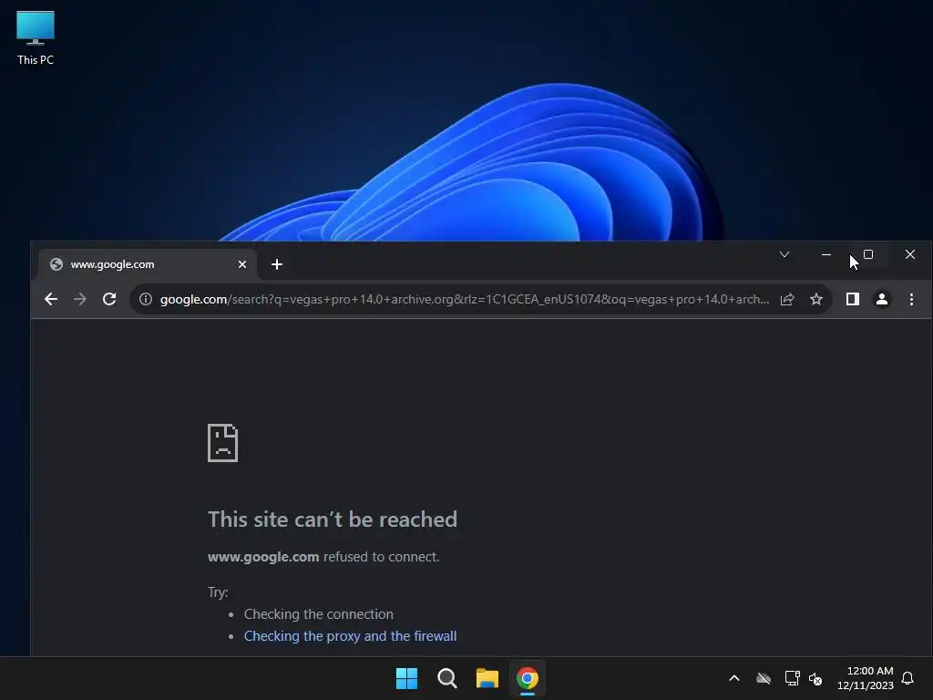The image size is (933, 700).
Task: Click the Chrome taskbar icon
Action: click(528, 678)
